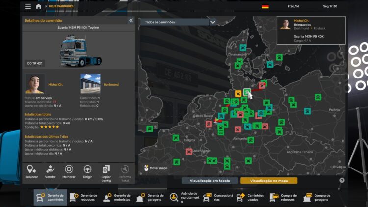
Task: Select the red truck marker near Países Baixos
Action: (x=209, y=124)
